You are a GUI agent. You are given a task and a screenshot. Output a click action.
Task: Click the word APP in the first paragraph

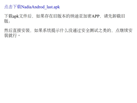[95, 16]
